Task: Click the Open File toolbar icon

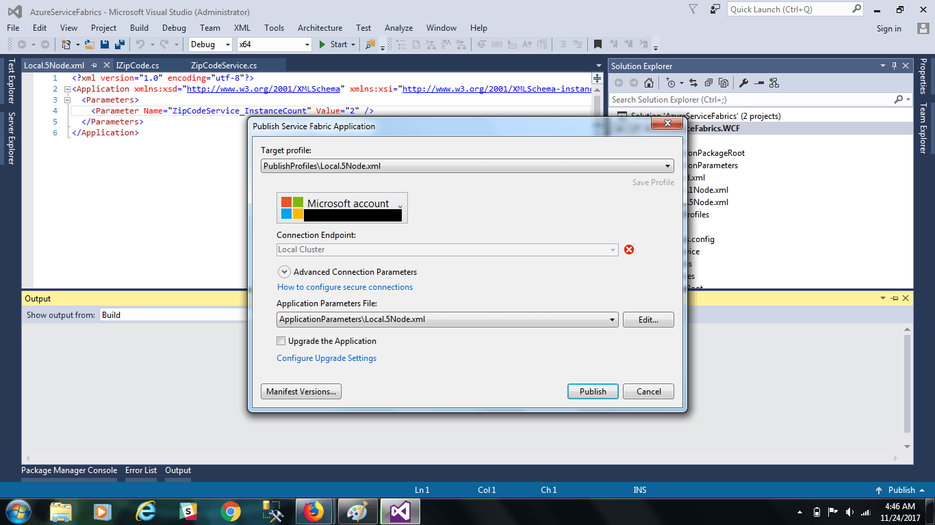Action: click(90, 44)
